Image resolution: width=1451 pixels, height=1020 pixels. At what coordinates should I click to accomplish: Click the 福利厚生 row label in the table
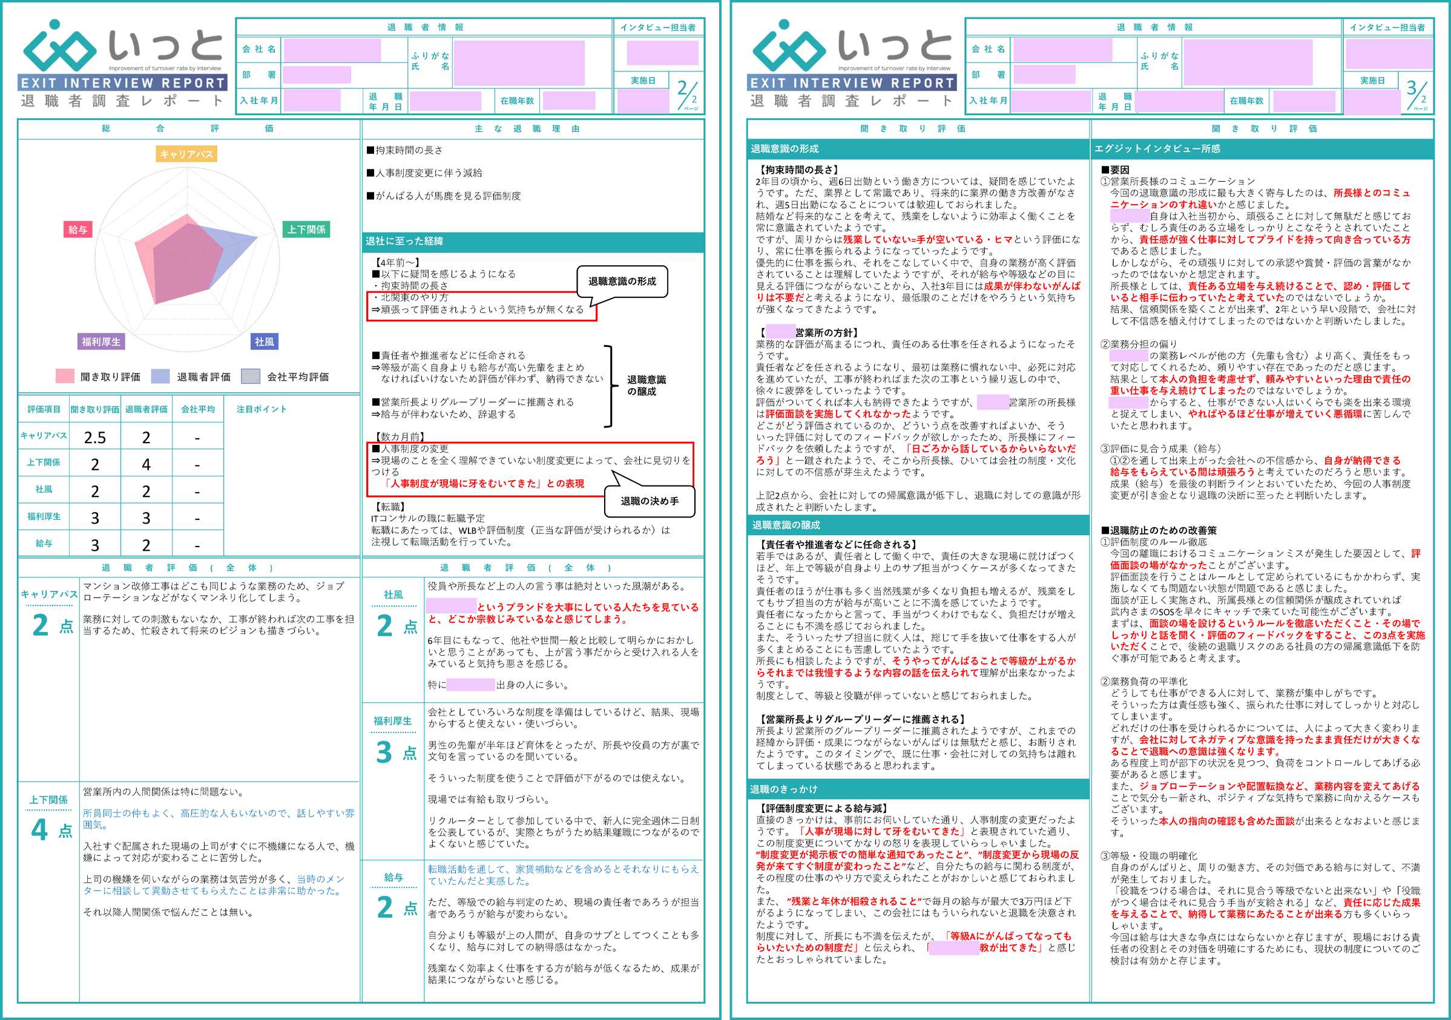click(44, 517)
